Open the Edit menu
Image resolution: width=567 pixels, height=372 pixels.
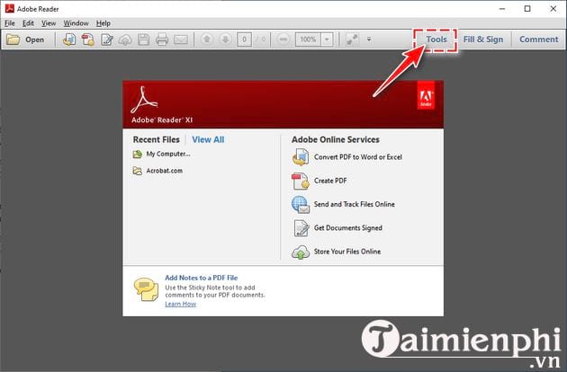click(28, 23)
